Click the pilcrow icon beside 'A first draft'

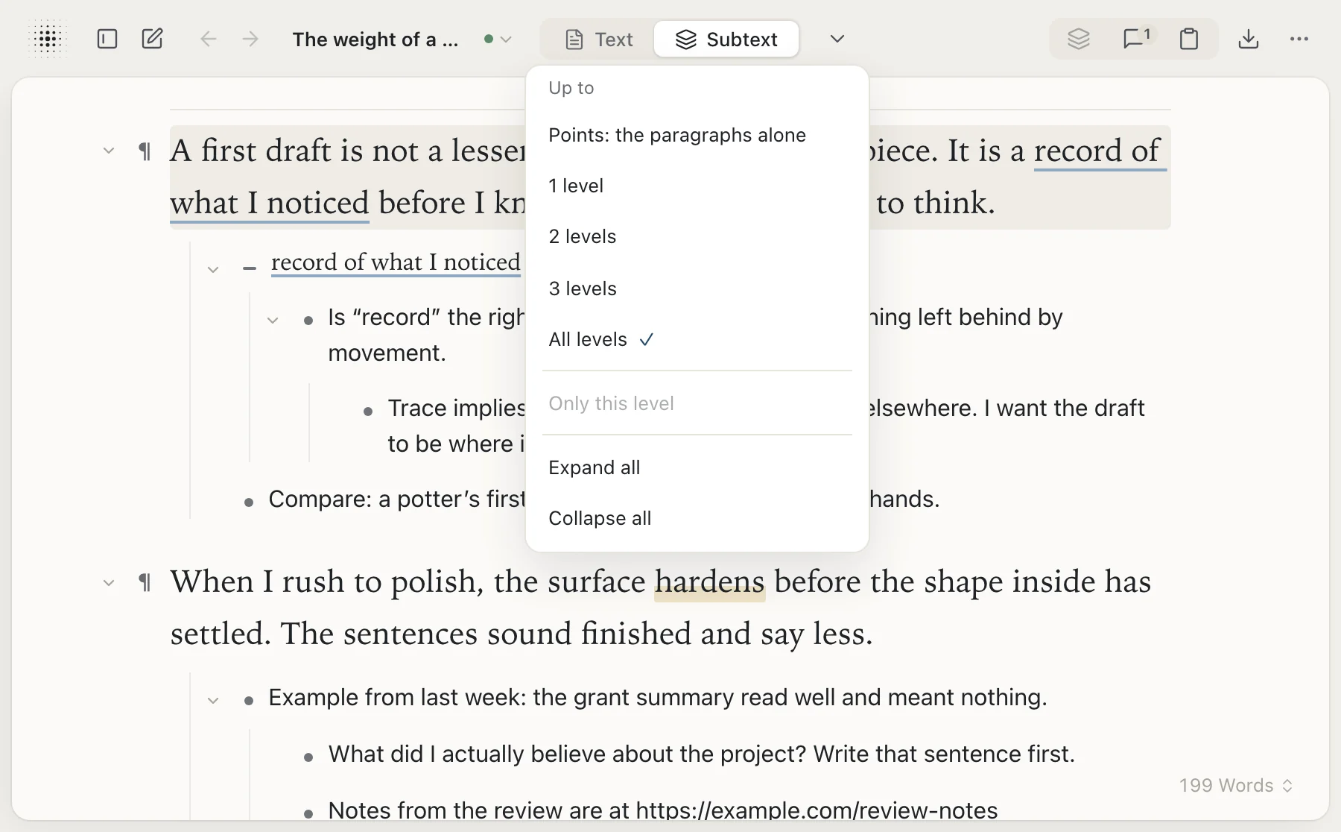click(x=145, y=151)
